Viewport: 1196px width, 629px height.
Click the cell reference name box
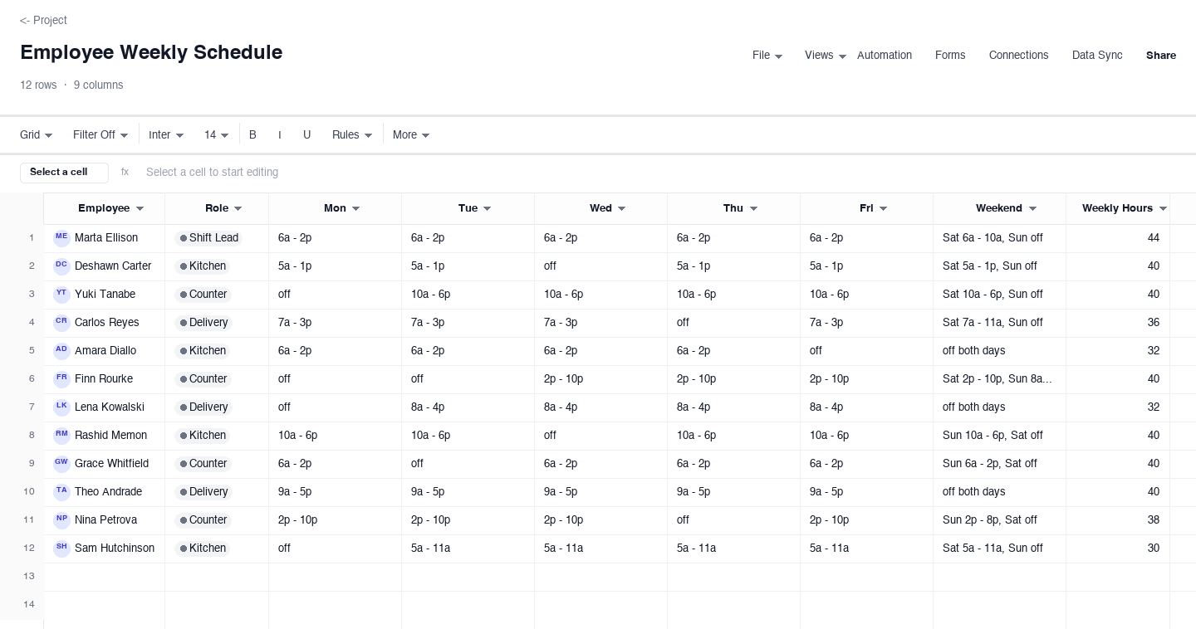[x=64, y=173]
